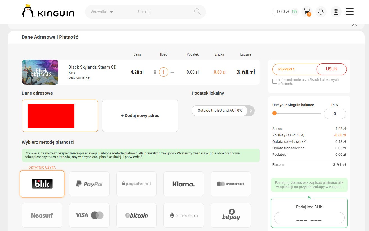Click the Kinguin balance slider handle

[274, 113]
